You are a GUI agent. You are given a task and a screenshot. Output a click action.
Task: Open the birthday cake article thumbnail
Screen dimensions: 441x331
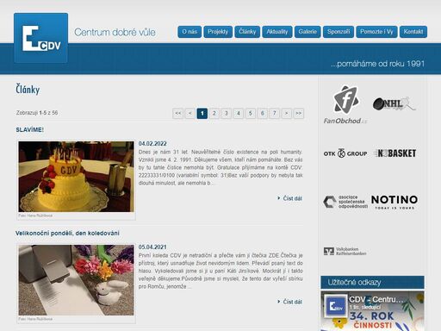coord(76,177)
